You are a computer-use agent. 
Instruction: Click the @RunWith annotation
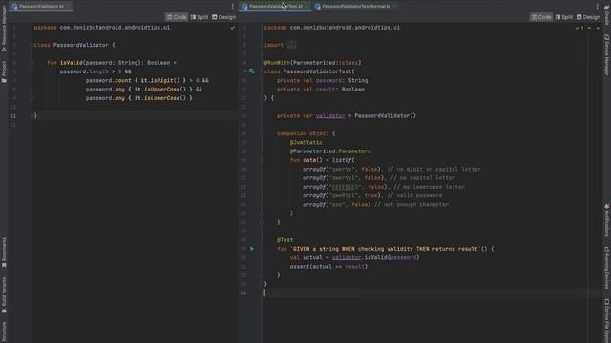point(277,63)
